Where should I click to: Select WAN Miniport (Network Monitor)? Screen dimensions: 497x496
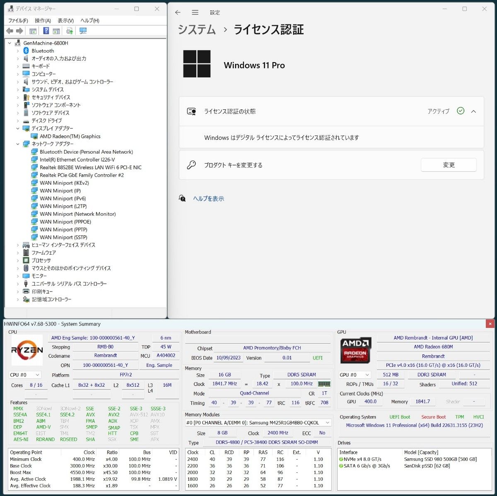click(77, 214)
